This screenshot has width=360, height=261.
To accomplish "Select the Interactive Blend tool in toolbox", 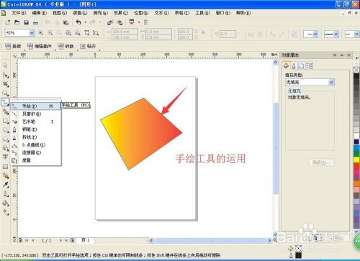I will pyautogui.click(x=5, y=175).
